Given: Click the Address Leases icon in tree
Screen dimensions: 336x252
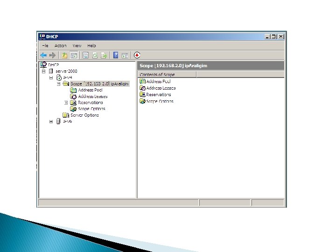Looking at the screenshot, I should [73, 97].
